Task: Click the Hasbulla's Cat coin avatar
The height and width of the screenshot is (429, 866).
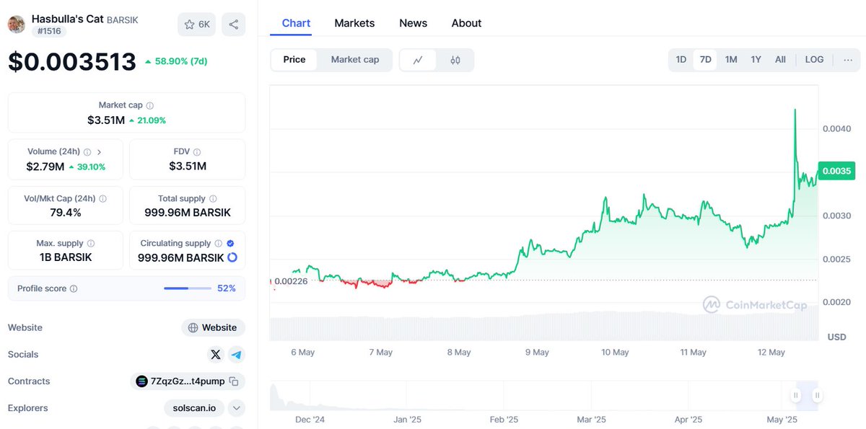Action: (x=17, y=24)
